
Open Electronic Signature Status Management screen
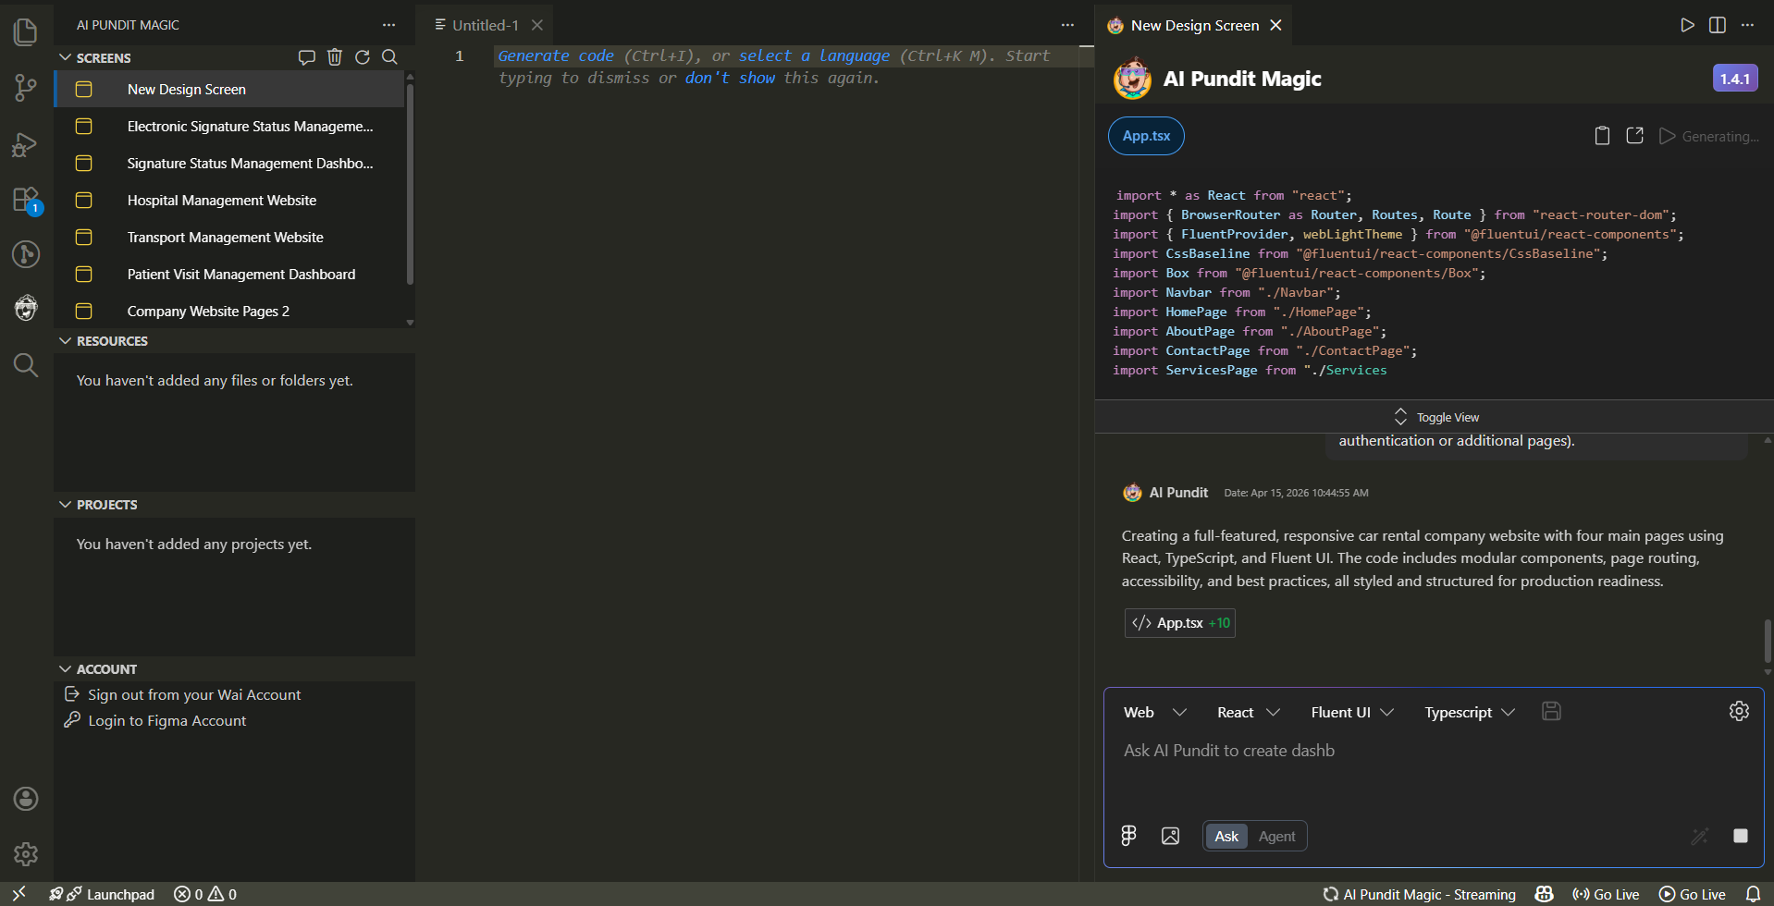tap(229, 127)
